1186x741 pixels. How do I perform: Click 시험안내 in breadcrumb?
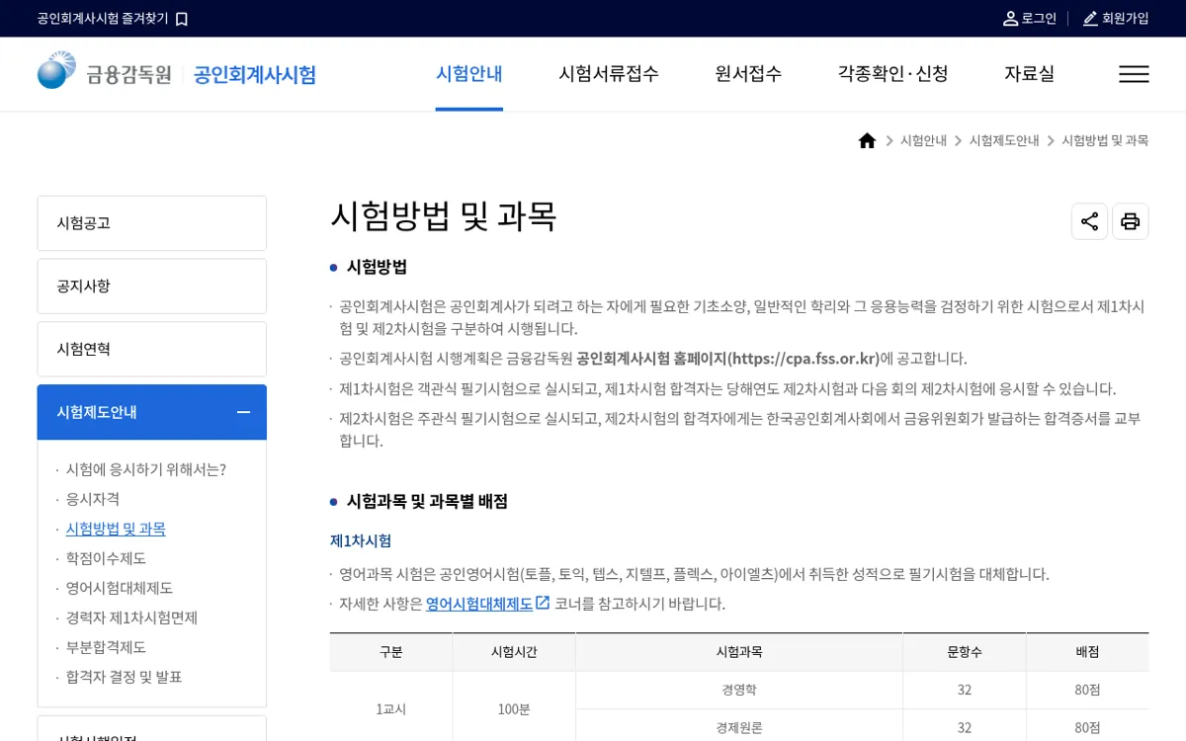pos(923,141)
